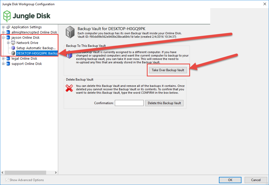Click the support Online Disk icon
Screen dimensions: 269x185
(x=8, y=64)
